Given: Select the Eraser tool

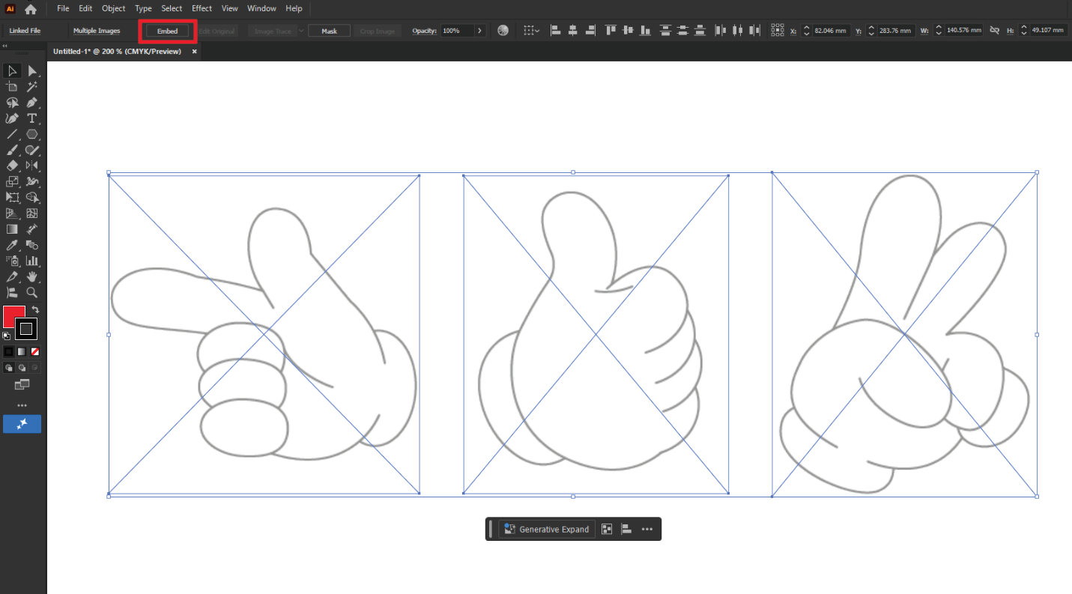Looking at the screenshot, I should click(x=12, y=166).
